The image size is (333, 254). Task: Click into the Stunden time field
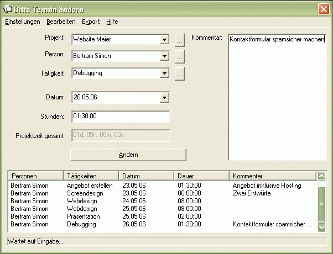pyautogui.click(x=119, y=117)
